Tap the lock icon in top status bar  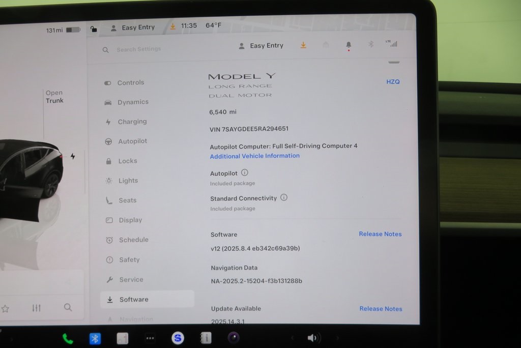94,29
